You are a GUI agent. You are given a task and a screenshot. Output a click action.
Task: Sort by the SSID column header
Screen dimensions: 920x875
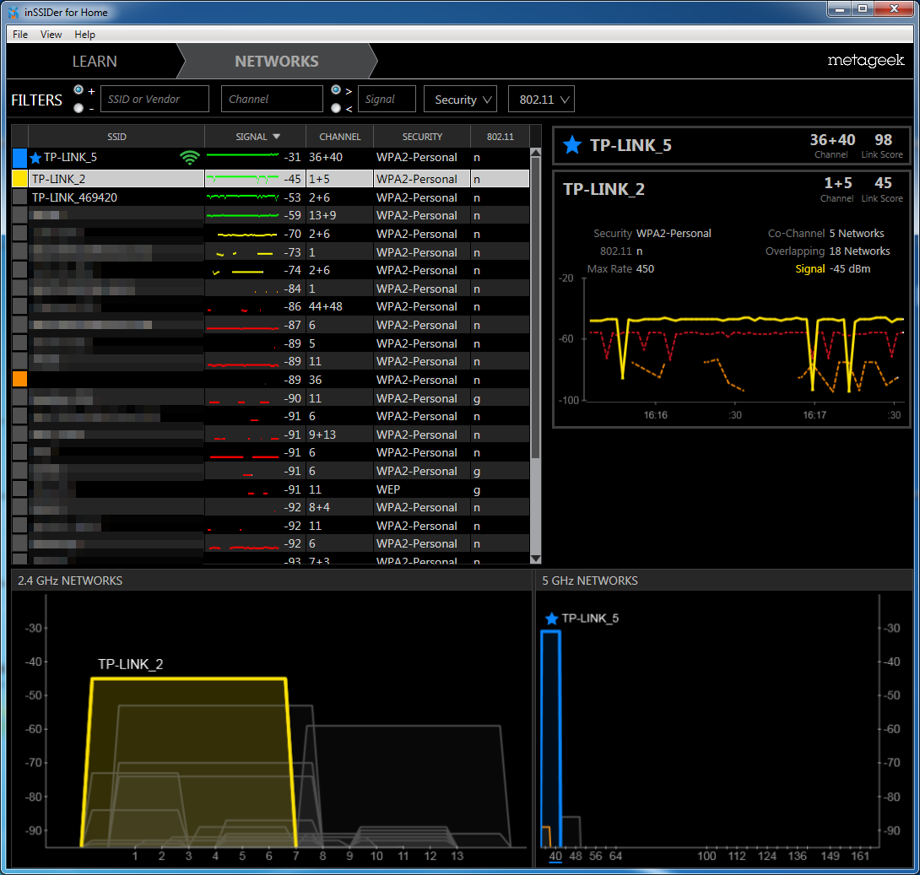[116, 137]
